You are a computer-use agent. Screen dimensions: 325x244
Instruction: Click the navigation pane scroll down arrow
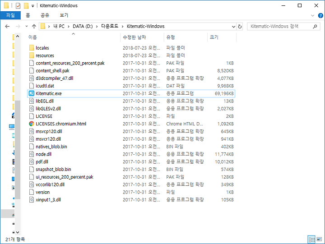18,232
